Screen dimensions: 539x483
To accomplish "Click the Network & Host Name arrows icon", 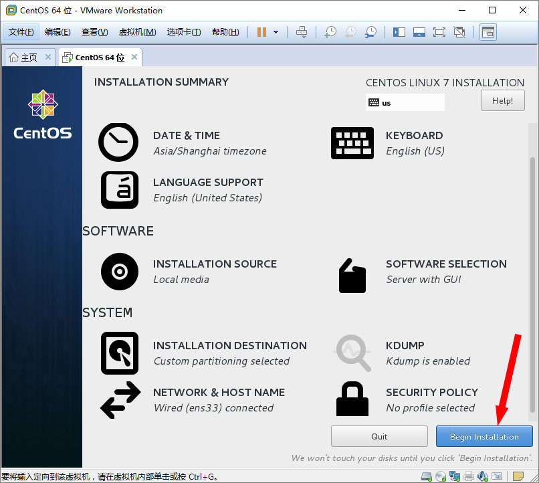I will coord(120,399).
